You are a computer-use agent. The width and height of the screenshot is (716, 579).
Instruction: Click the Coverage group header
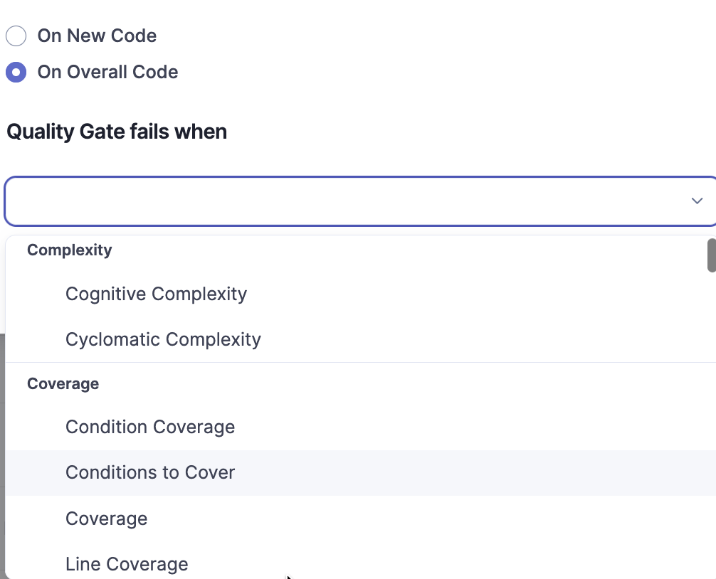point(63,383)
